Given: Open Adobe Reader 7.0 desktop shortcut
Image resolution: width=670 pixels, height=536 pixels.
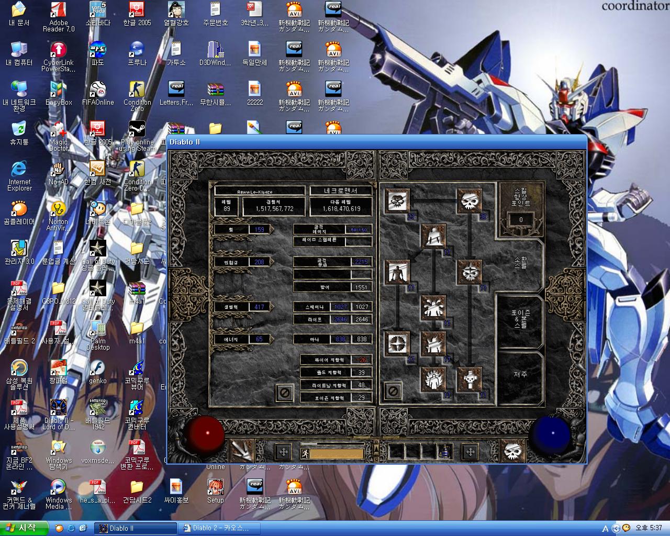Looking at the screenshot, I should [59, 17].
